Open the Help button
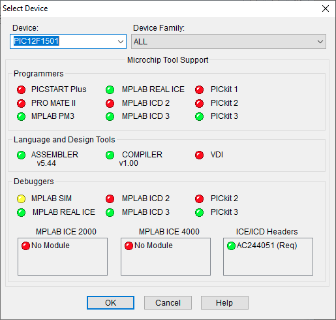This screenshot has width=336, height=320. tap(224, 302)
